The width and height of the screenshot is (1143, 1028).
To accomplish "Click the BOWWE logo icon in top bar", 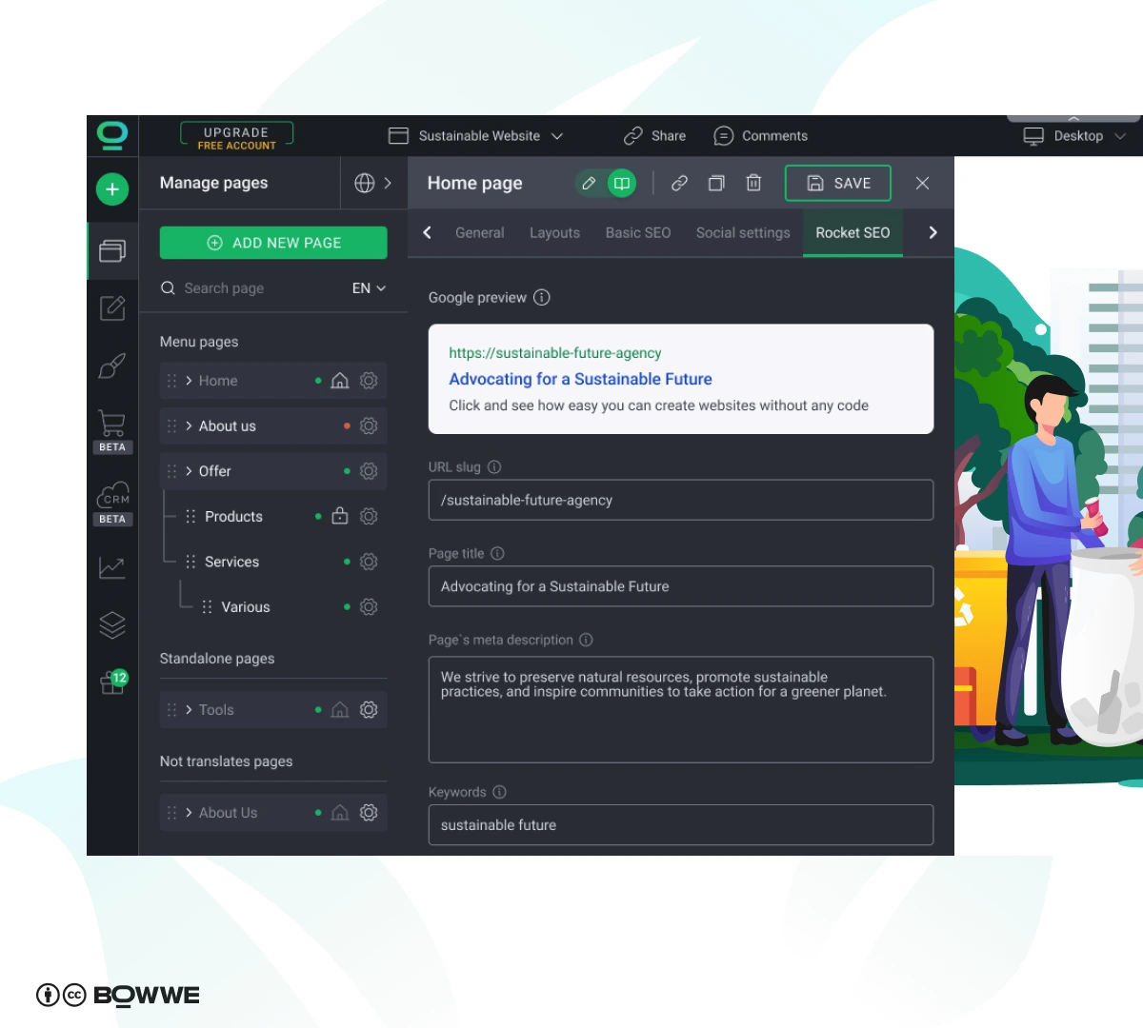I will pyautogui.click(x=112, y=136).
